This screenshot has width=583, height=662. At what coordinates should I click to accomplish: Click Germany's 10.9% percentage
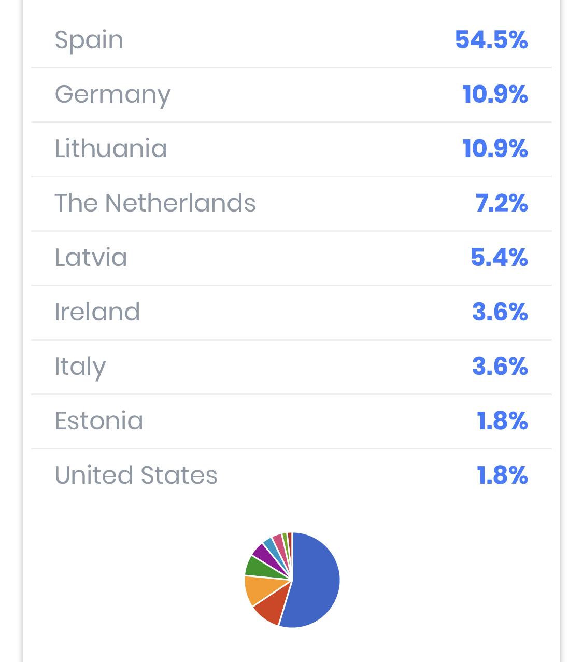click(x=495, y=94)
